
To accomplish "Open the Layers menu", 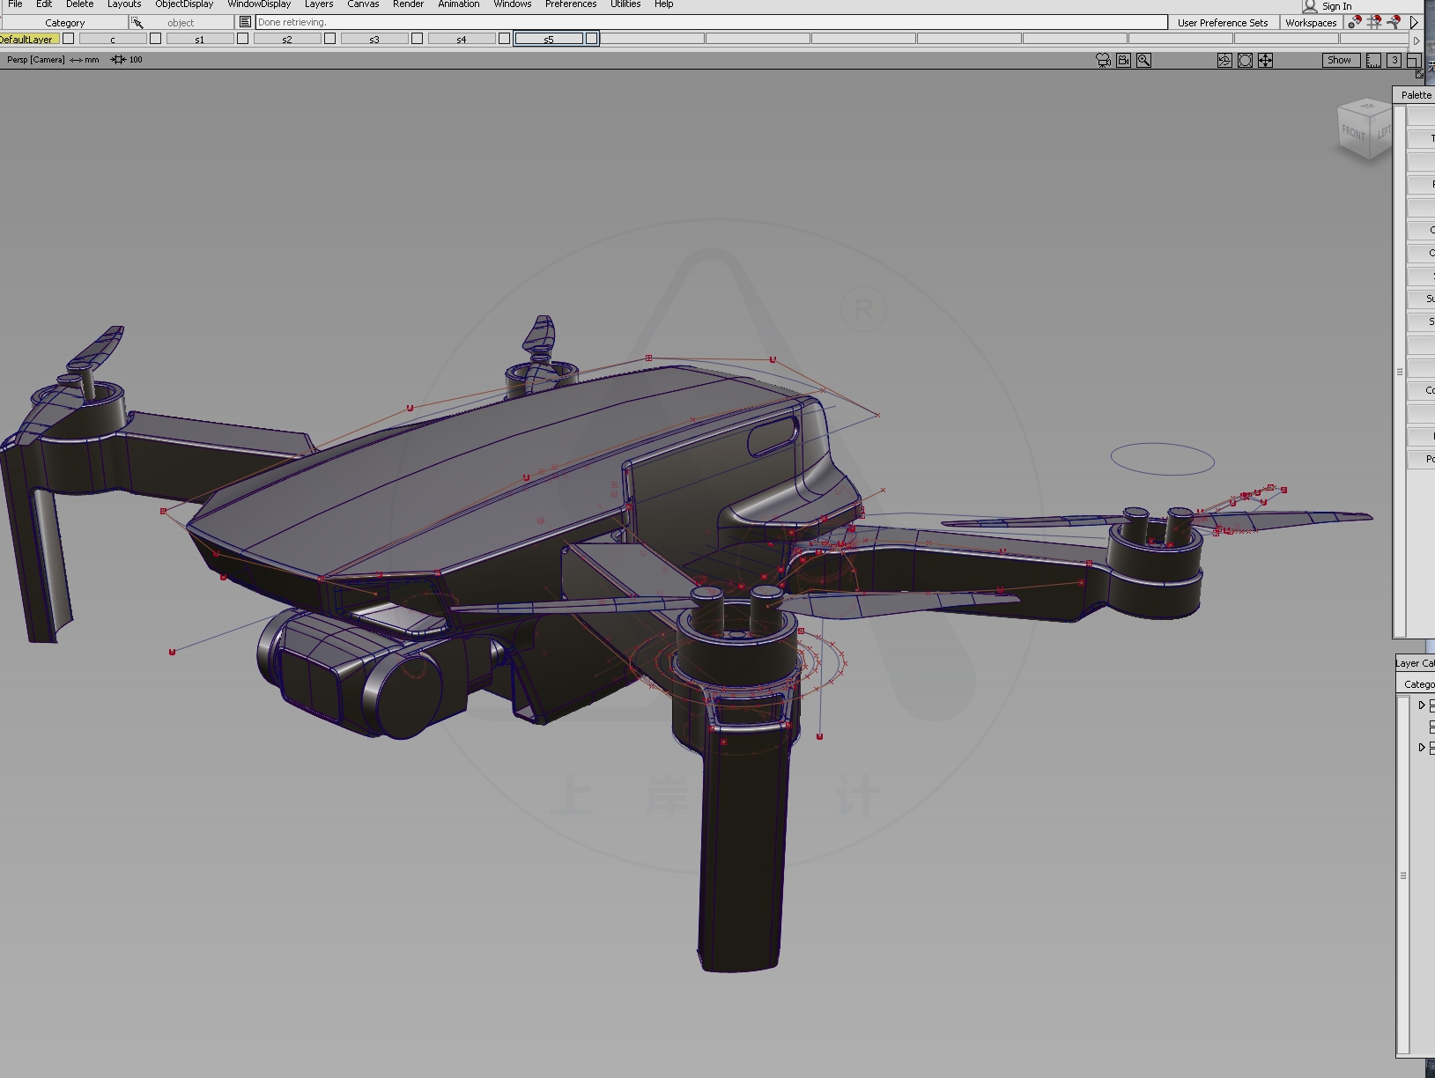I will 318,4.
